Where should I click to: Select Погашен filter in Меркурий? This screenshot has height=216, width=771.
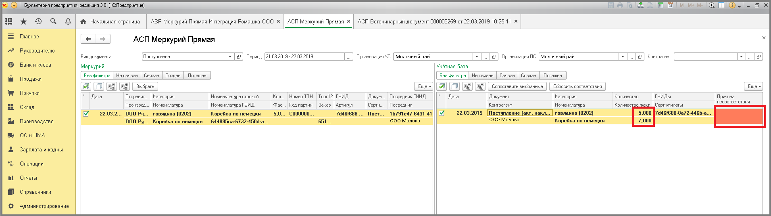point(197,75)
